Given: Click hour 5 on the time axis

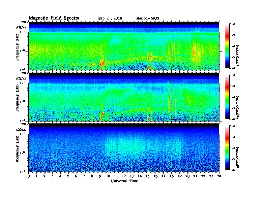Looking at the screenshot, I should 68,176.
